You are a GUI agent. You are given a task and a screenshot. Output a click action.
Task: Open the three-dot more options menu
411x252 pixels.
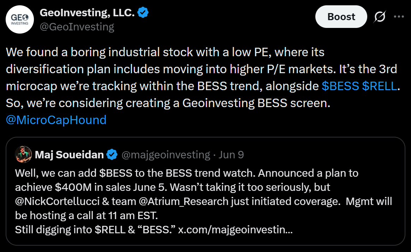[x=399, y=17]
